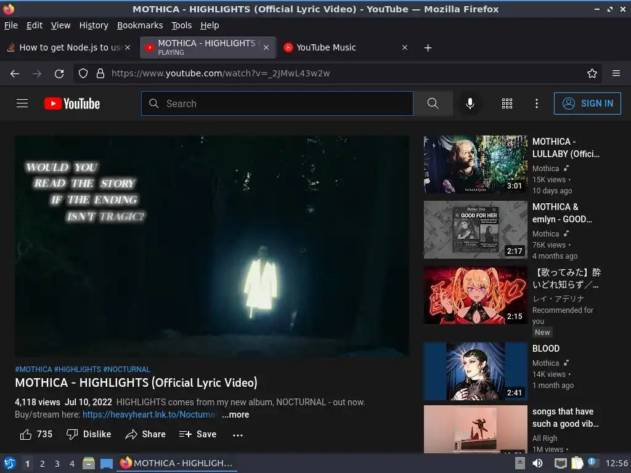Expand description with ...more

[x=235, y=414]
